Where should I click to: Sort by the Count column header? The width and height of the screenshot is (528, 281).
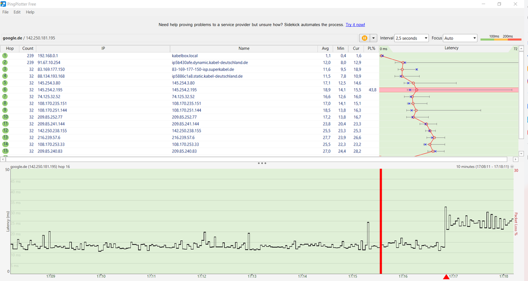[x=27, y=49]
